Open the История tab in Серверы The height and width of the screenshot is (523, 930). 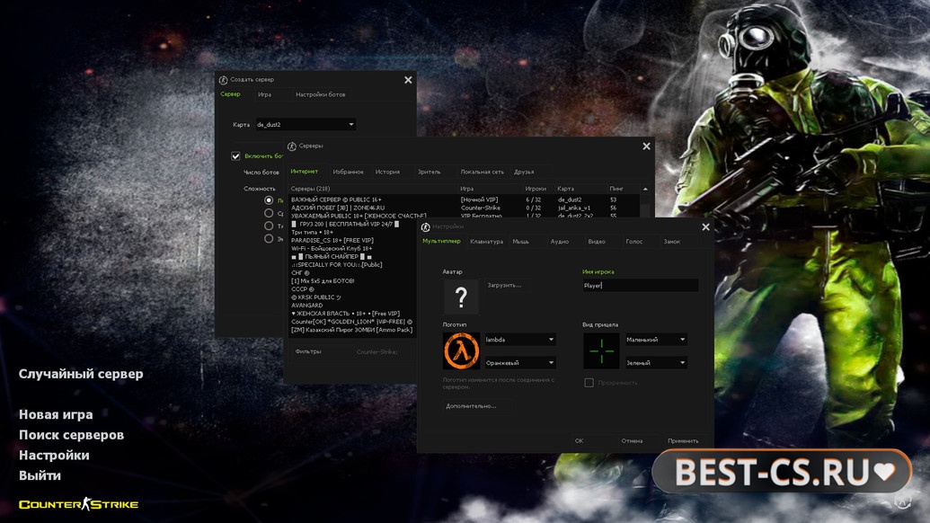tap(387, 172)
